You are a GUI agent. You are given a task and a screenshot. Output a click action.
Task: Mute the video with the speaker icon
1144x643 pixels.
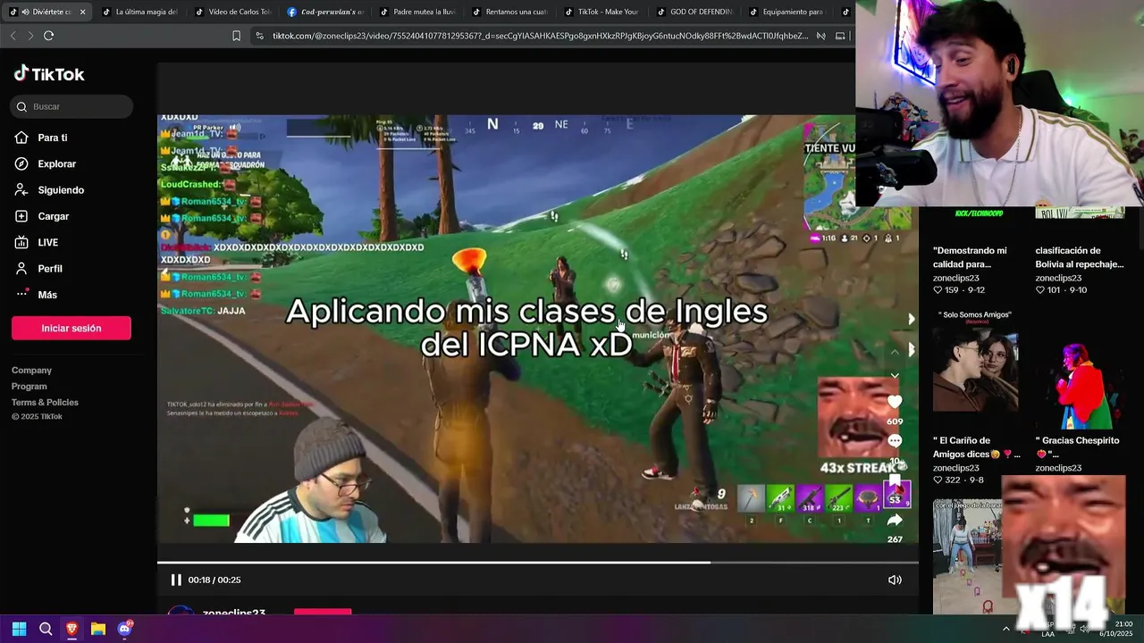[x=895, y=580]
